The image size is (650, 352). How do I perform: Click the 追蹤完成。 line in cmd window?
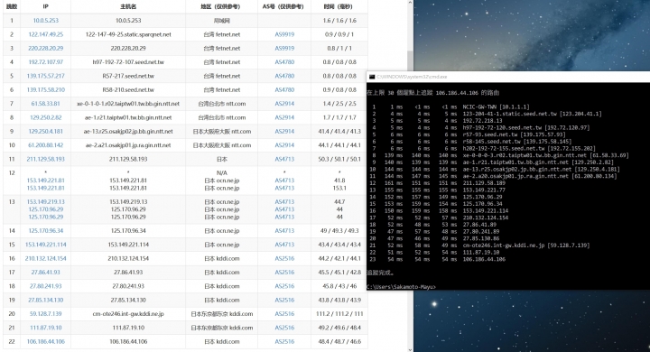[381, 273]
